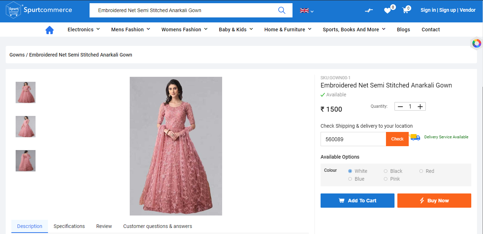
Task: Open the Customer questions & answers tab
Action: (x=157, y=226)
